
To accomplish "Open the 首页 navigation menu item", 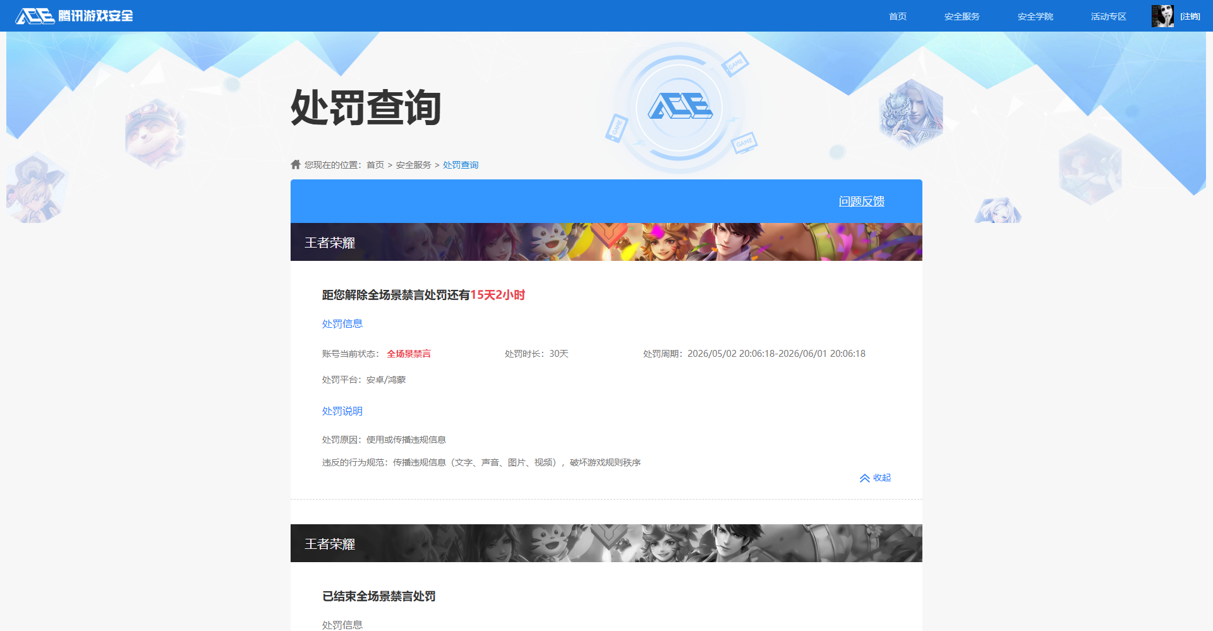I will click(x=898, y=16).
